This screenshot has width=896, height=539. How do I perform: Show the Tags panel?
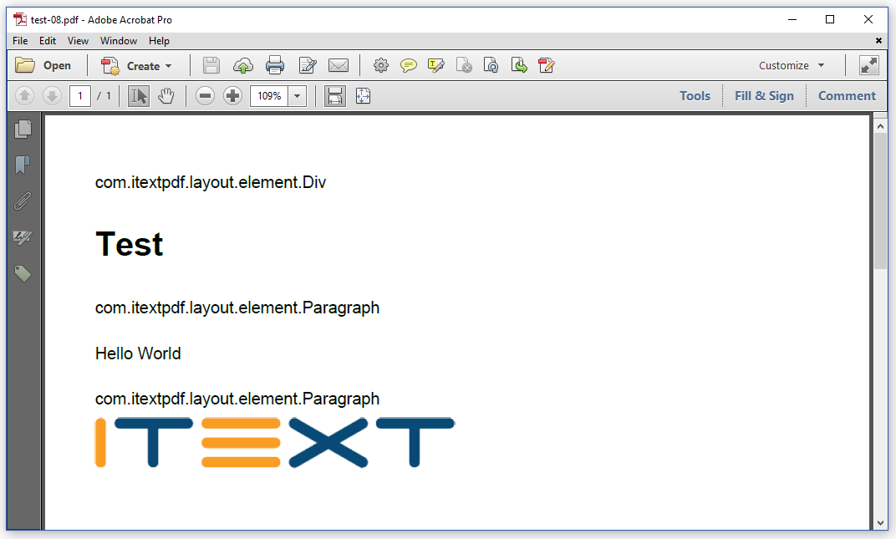tap(23, 274)
